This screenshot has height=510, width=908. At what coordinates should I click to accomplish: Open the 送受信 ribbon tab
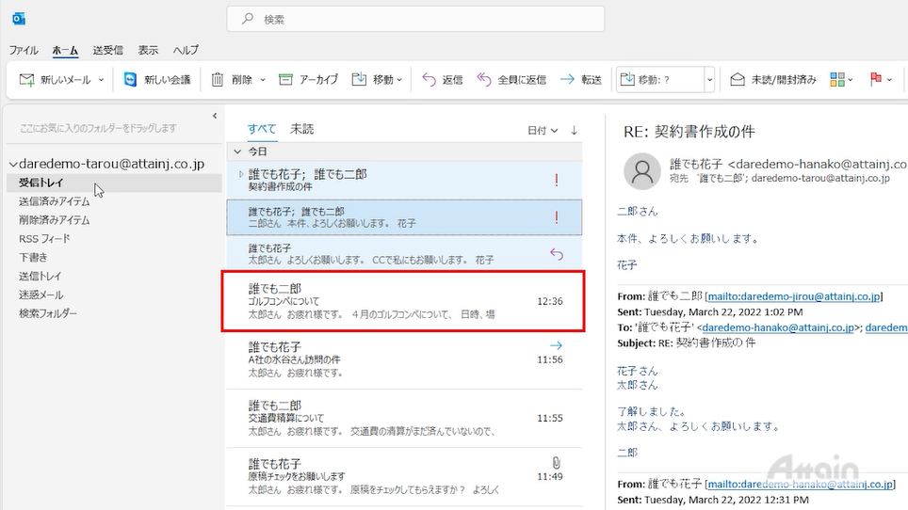point(107,50)
